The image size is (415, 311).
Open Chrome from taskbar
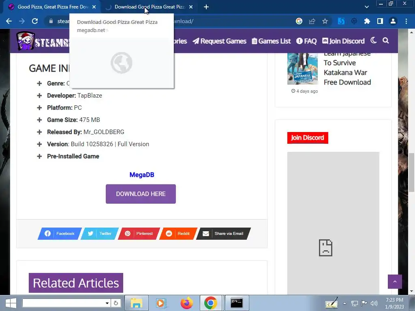[x=211, y=303]
